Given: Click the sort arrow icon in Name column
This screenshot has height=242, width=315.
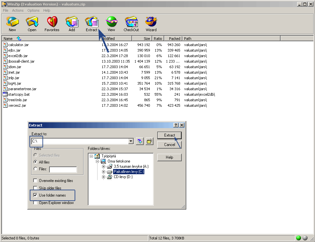Looking at the screenshot, I should (19, 38).
